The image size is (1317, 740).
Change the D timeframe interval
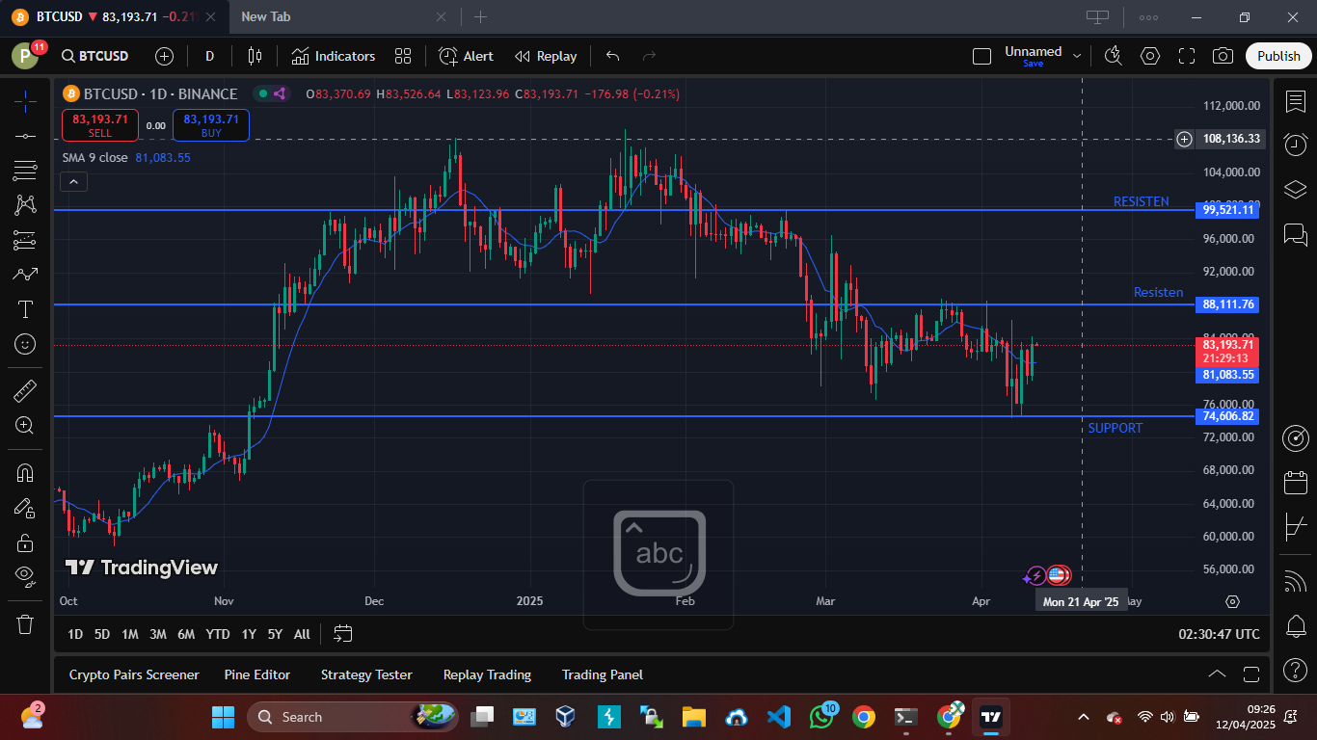coord(209,56)
